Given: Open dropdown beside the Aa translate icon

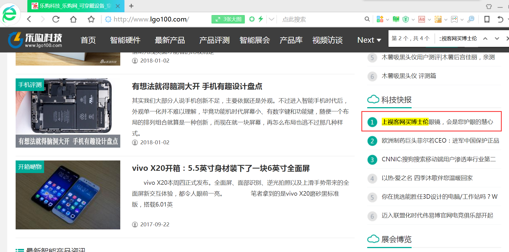Looking at the screenshot, I should [x=429, y=20].
